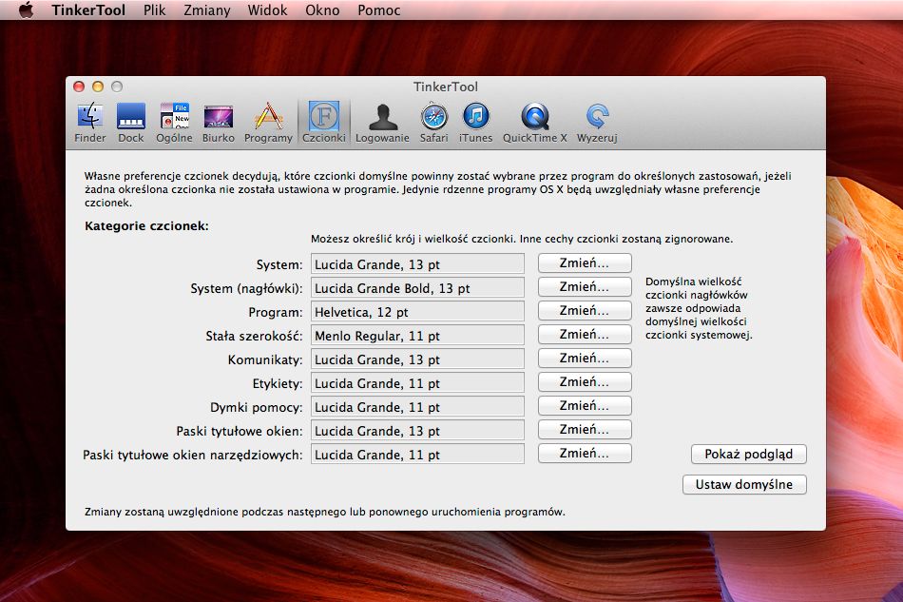This screenshot has width=903, height=602.
Task: Change the System font
Action: point(585,263)
